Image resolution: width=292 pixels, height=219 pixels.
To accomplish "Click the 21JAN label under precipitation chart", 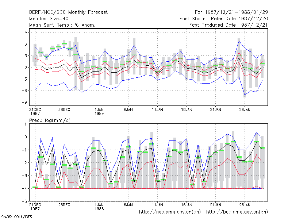I will pos(215,205).
